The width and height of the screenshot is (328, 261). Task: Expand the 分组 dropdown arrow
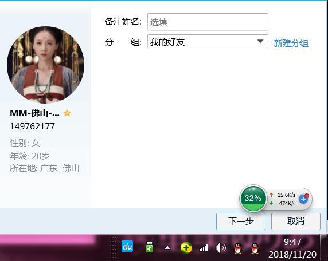(x=260, y=42)
